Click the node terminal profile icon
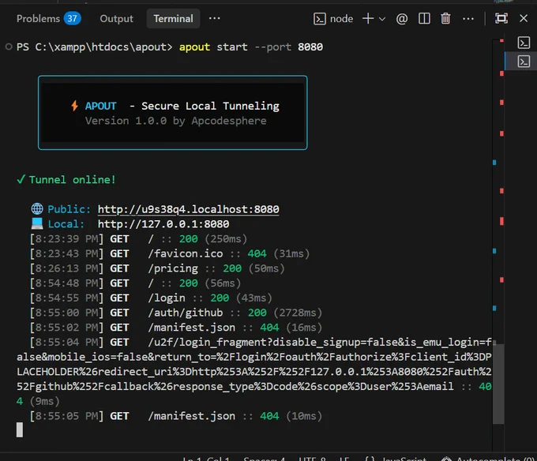The height and width of the screenshot is (461, 537). 320,19
